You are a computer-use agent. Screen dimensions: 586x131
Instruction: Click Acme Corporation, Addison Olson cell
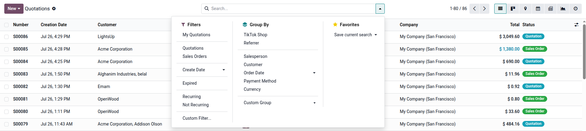click(130, 124)
